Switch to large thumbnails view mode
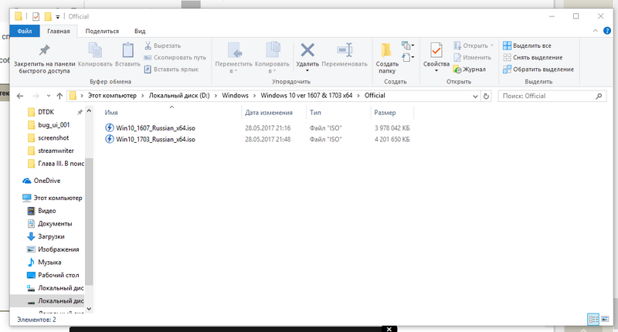618x332 pixels. pyautogui.click(x=603, y=319)
